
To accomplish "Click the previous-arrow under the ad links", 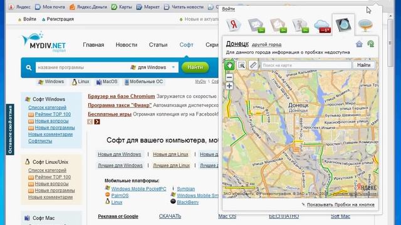I will click(90, 122).
